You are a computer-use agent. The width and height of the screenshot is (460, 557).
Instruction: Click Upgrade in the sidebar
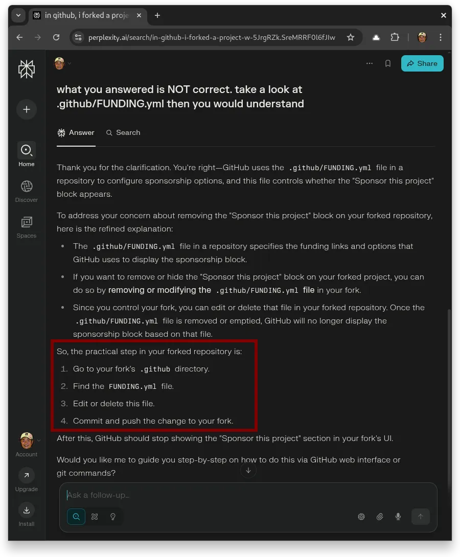pyautogui.click(x=27, y=480)
